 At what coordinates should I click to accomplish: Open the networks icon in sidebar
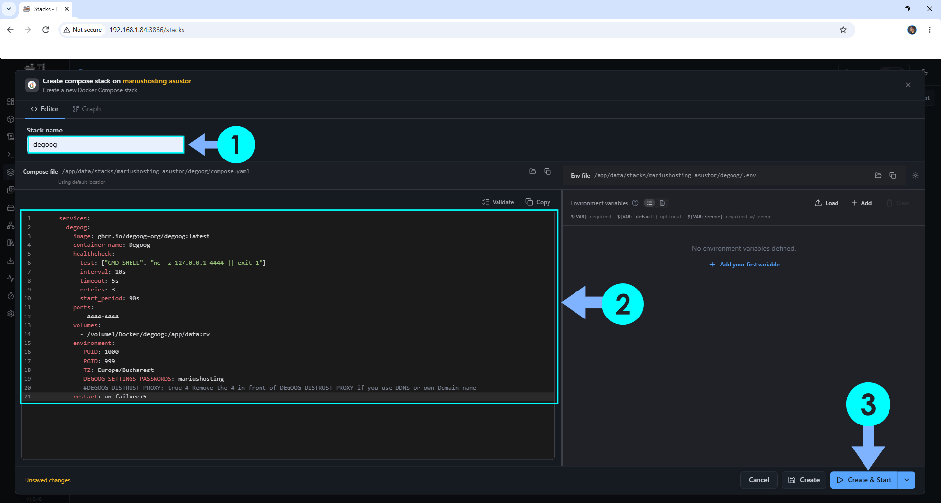[x=10, y=225]
